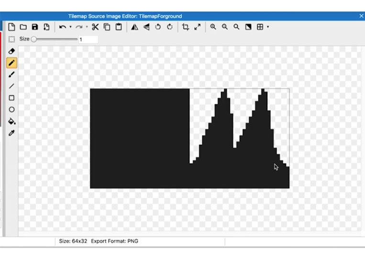Screen dimensions: 365x259
Task: Open the redo history dropdown arrow
Action: (x=87, y=27)
